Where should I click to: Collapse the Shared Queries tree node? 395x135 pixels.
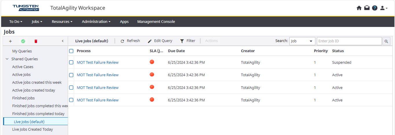[x=7, y=59]
